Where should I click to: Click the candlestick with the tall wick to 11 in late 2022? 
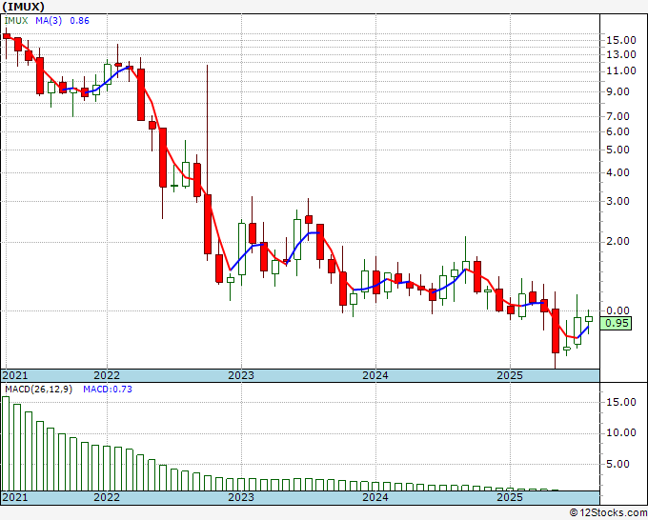coord(208,224)
